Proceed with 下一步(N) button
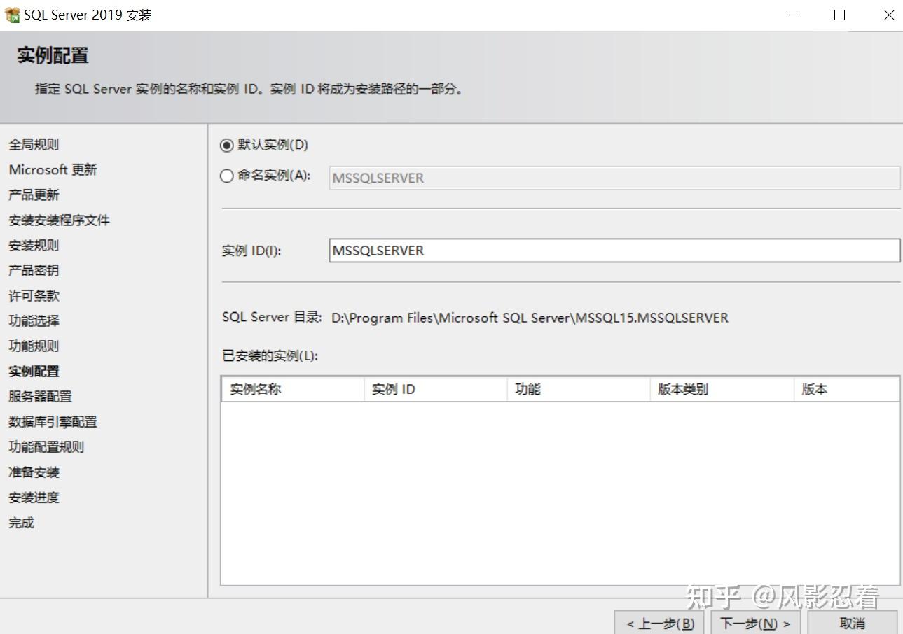The height and width of the screenshot is (634, 903). click(x=755, y=623)
